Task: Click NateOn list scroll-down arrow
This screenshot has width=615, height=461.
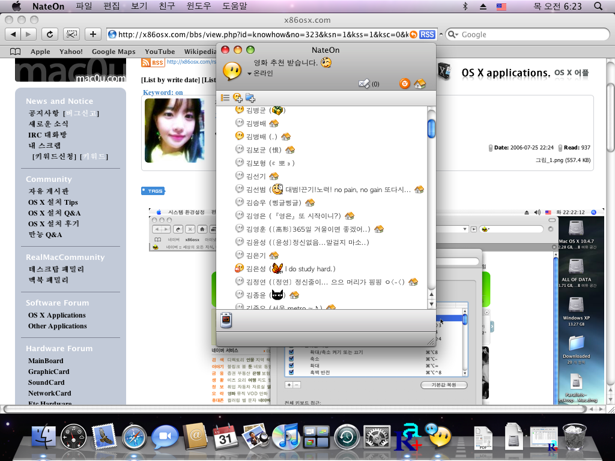Action: coord(431,304)
